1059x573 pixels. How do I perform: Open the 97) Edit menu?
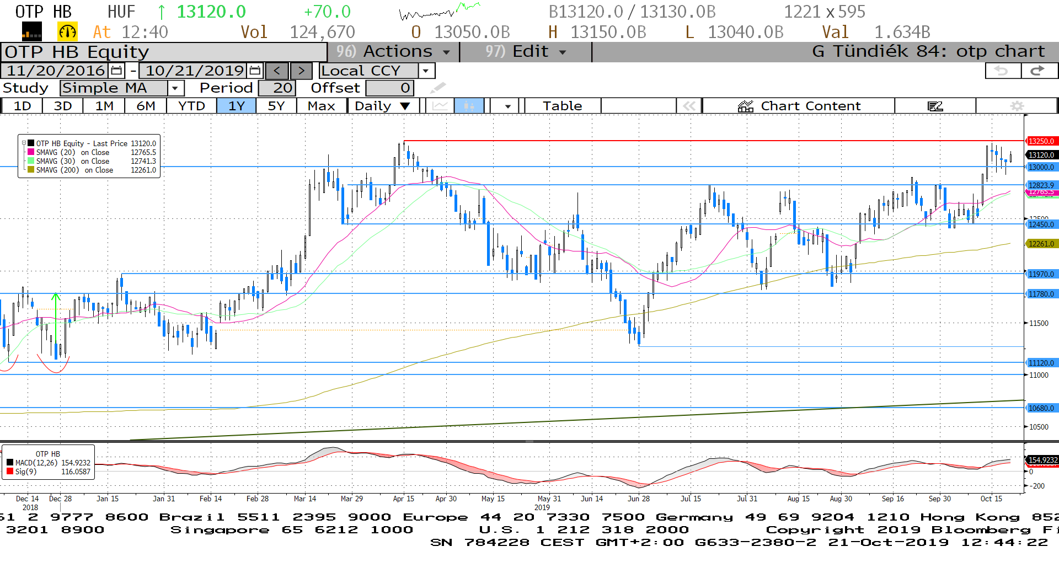tap(526, 52)
